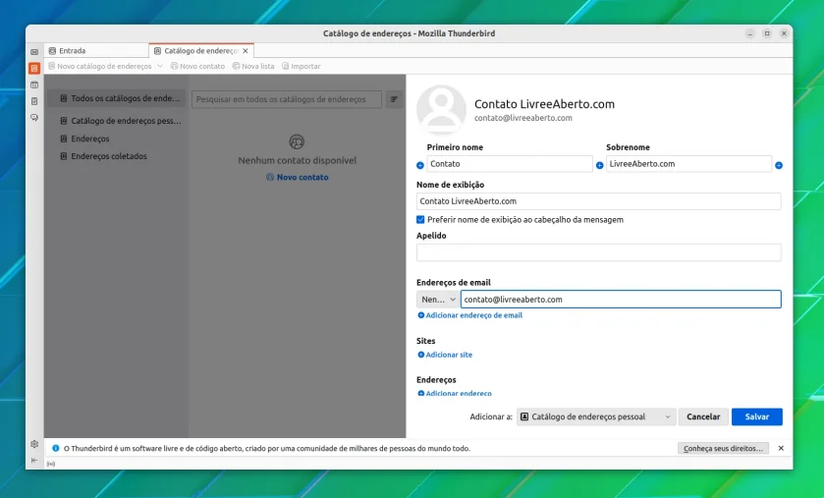Collapse the spaces toolbar arrow icon
The width and height of the screenshot is (825, 498).
pos(34,460)
